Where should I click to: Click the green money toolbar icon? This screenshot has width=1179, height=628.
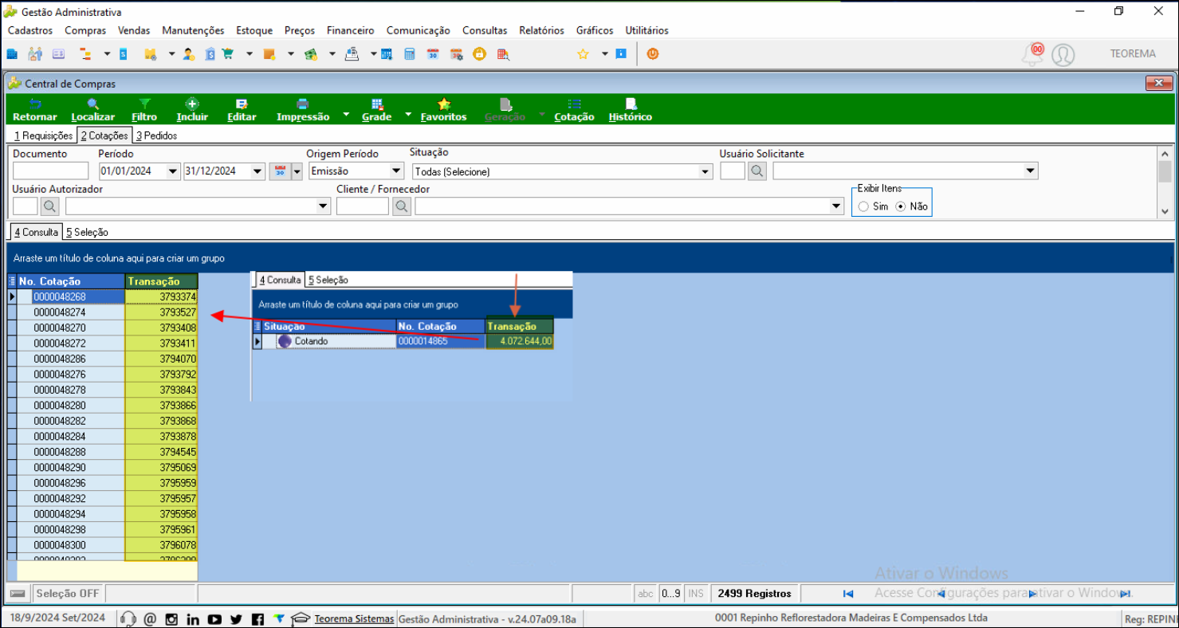(x=311, y=54)
